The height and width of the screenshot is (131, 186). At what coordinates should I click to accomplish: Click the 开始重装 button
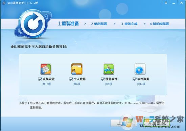157,123
